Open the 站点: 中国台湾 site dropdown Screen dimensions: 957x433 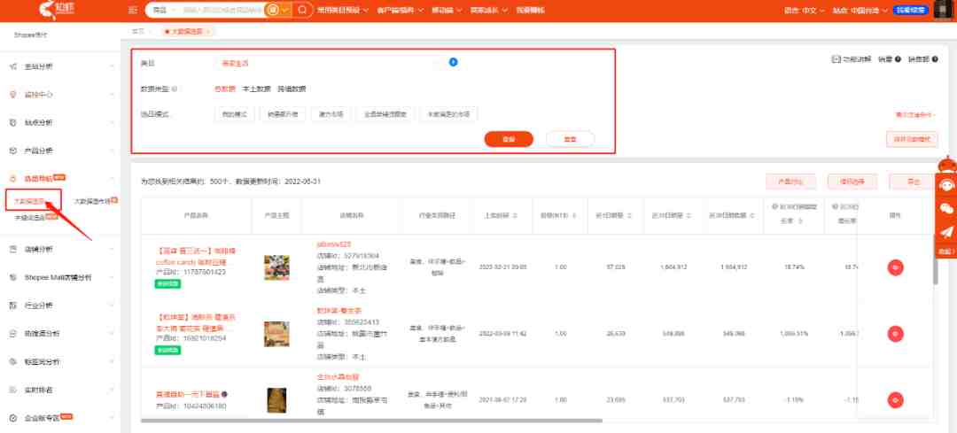tap(860, 11)
